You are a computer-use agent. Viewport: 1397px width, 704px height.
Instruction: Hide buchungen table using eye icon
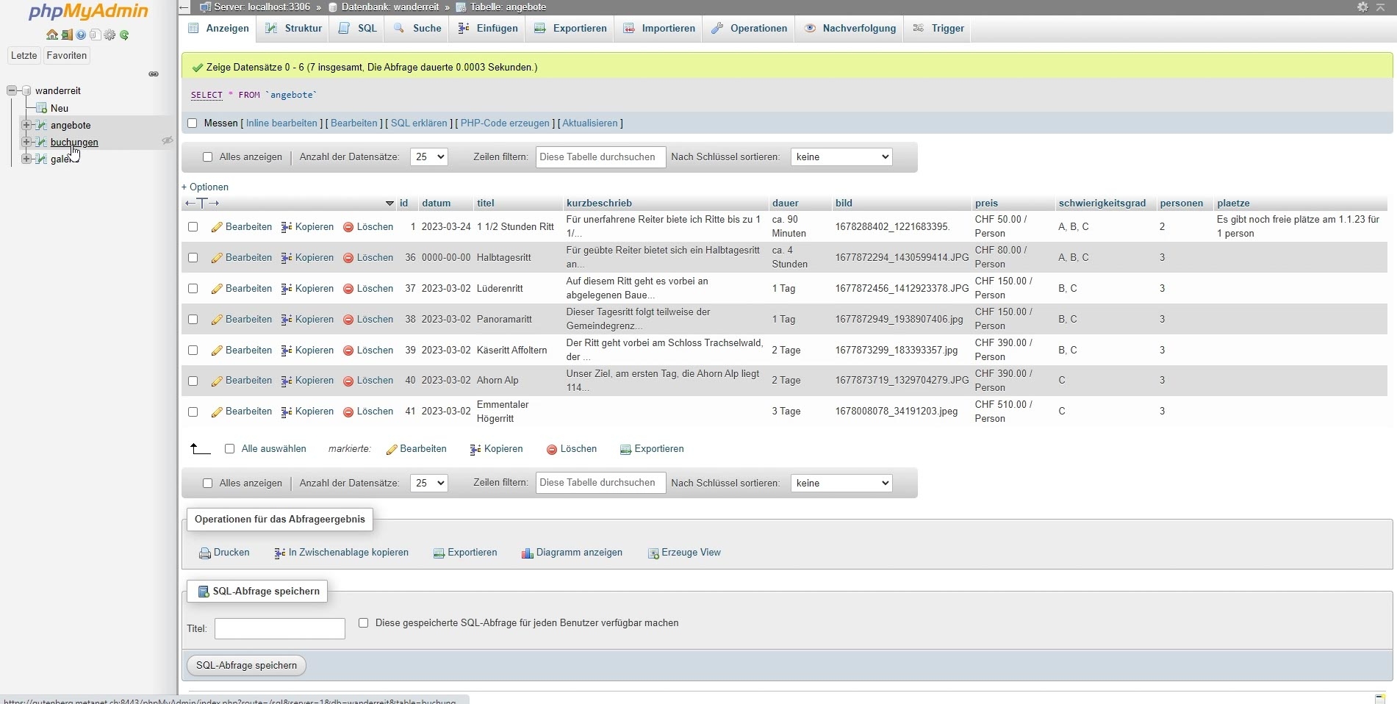(167, 141)
